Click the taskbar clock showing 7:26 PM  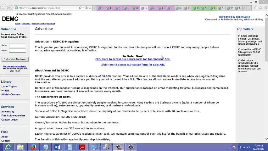click(259, 147)
